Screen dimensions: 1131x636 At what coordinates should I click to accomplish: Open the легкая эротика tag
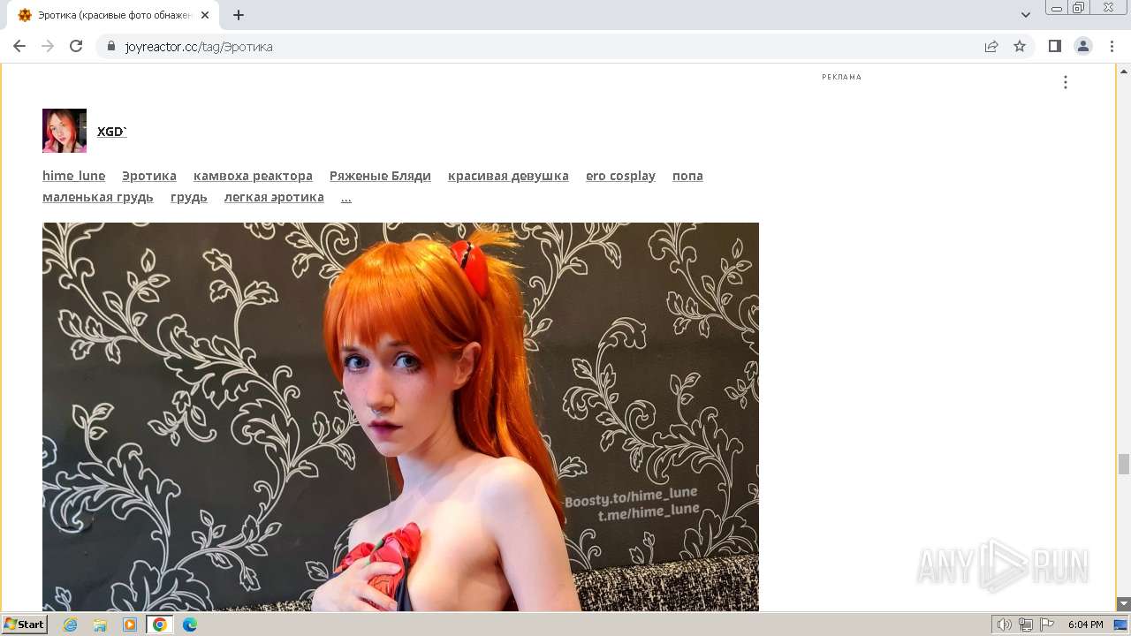tap(274, 197)
